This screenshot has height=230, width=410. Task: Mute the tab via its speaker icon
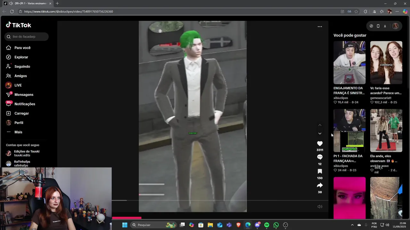point(11,4)
